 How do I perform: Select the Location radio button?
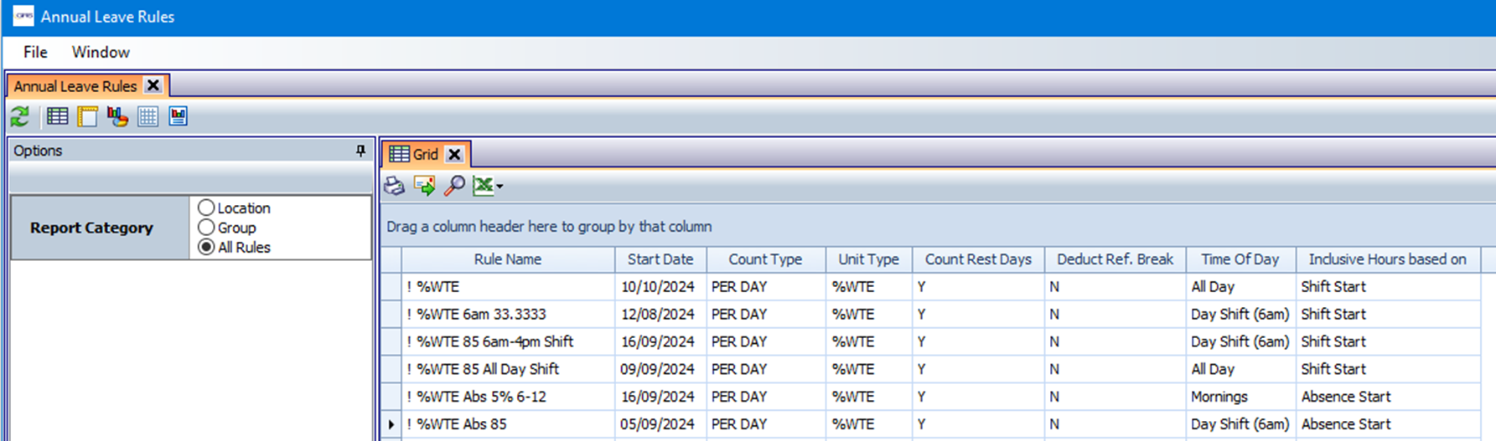206,208
